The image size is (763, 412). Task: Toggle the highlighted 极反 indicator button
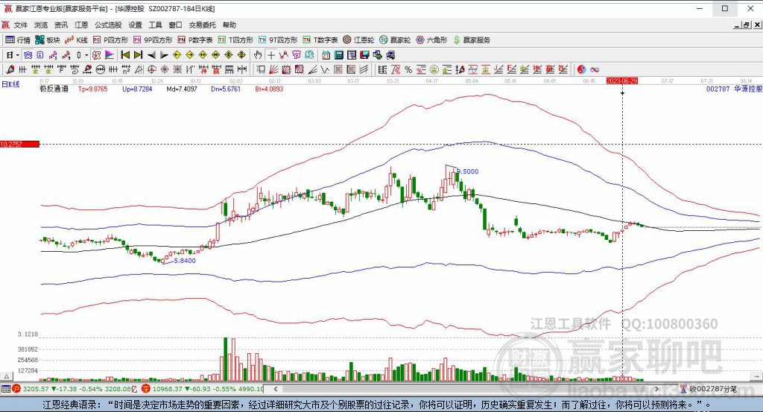click(x=96, y=55)
